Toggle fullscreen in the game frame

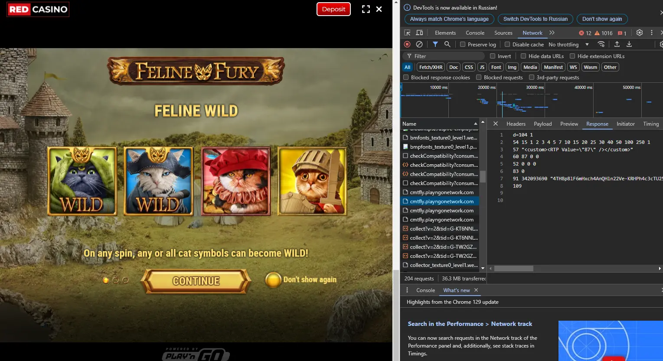pyautogui.click(x=366, y=9)
